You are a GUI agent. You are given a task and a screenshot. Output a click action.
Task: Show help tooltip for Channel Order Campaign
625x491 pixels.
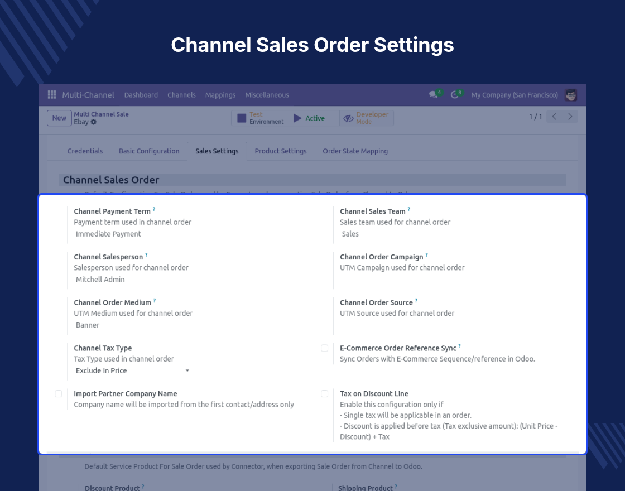(426, 254)
